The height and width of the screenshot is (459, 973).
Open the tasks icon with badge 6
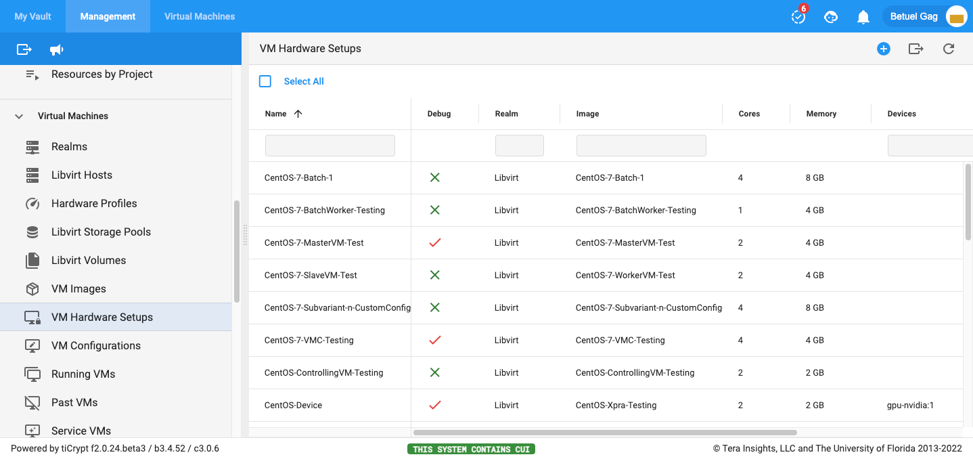(x=798, y=17)
